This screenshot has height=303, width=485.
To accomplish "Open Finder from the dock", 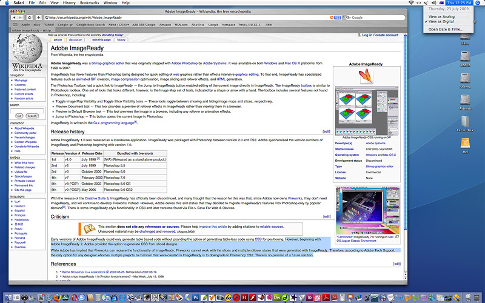I will [x=8, y=298].
